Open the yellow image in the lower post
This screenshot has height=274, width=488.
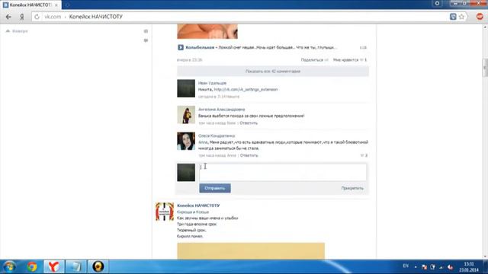click(x=251, y=250)
